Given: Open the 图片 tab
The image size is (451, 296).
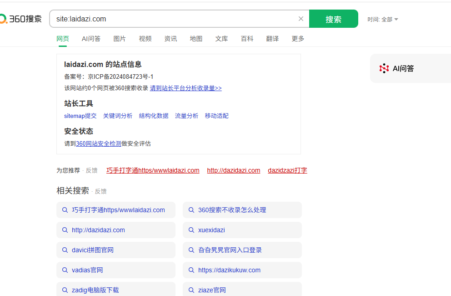Looking at the screenshot, I should [x=120, y=39].
